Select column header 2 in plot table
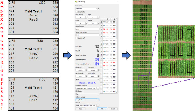 108,19
